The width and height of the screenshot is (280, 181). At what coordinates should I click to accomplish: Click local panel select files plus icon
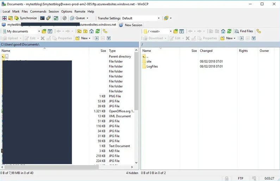97,38
